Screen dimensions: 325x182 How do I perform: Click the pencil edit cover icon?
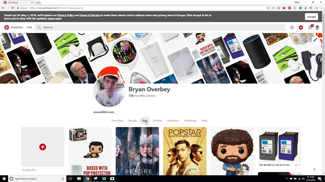(315, 40)
